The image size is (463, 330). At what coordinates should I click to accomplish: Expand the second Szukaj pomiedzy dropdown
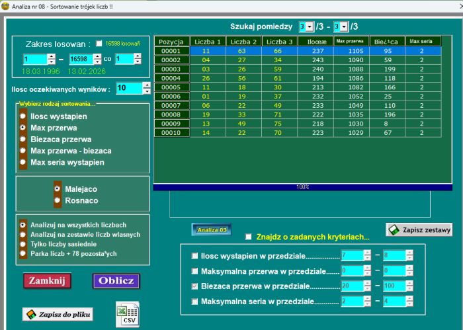[344, 26]
